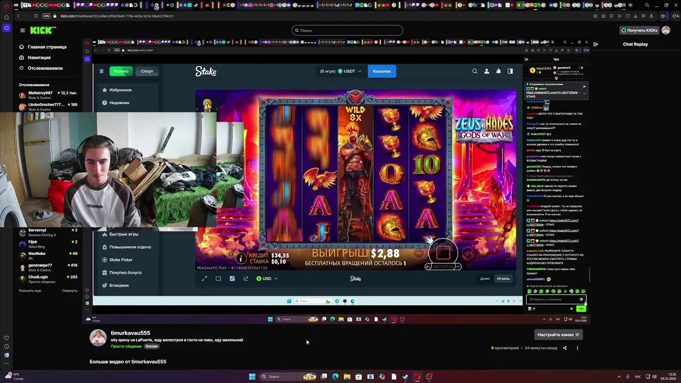This screenshot has width=681, height=383.
Task: Open the Mellstroy987 followed channel
Action: point(48,95)
